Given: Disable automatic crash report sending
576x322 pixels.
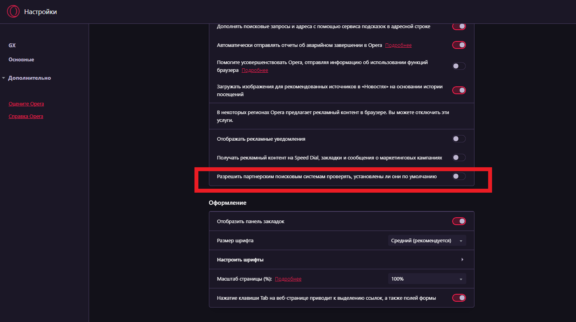Looking at the screenshot, I should pyautogui.click(x=459, y=45).
